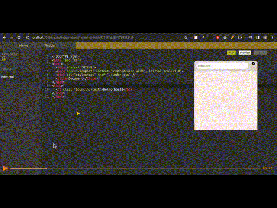277x208 pixels.
Task: Bookmark the page with the star icon
Action: (x=186, y=38)
